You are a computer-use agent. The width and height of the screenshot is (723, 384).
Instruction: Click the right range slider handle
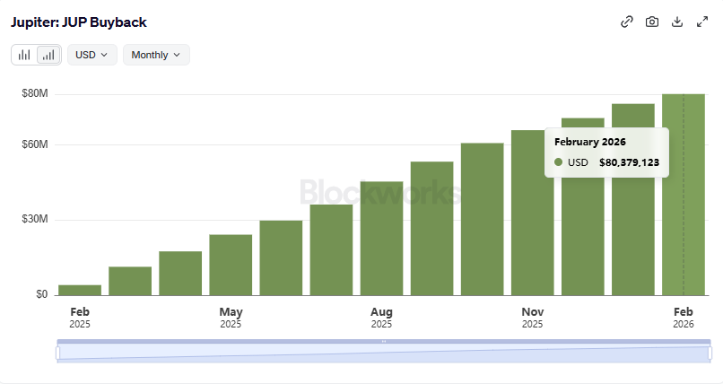point(710,353)
